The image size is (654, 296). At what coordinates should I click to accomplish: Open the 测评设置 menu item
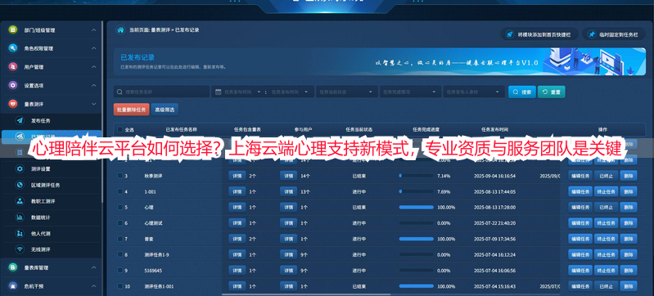click(51, 168)
